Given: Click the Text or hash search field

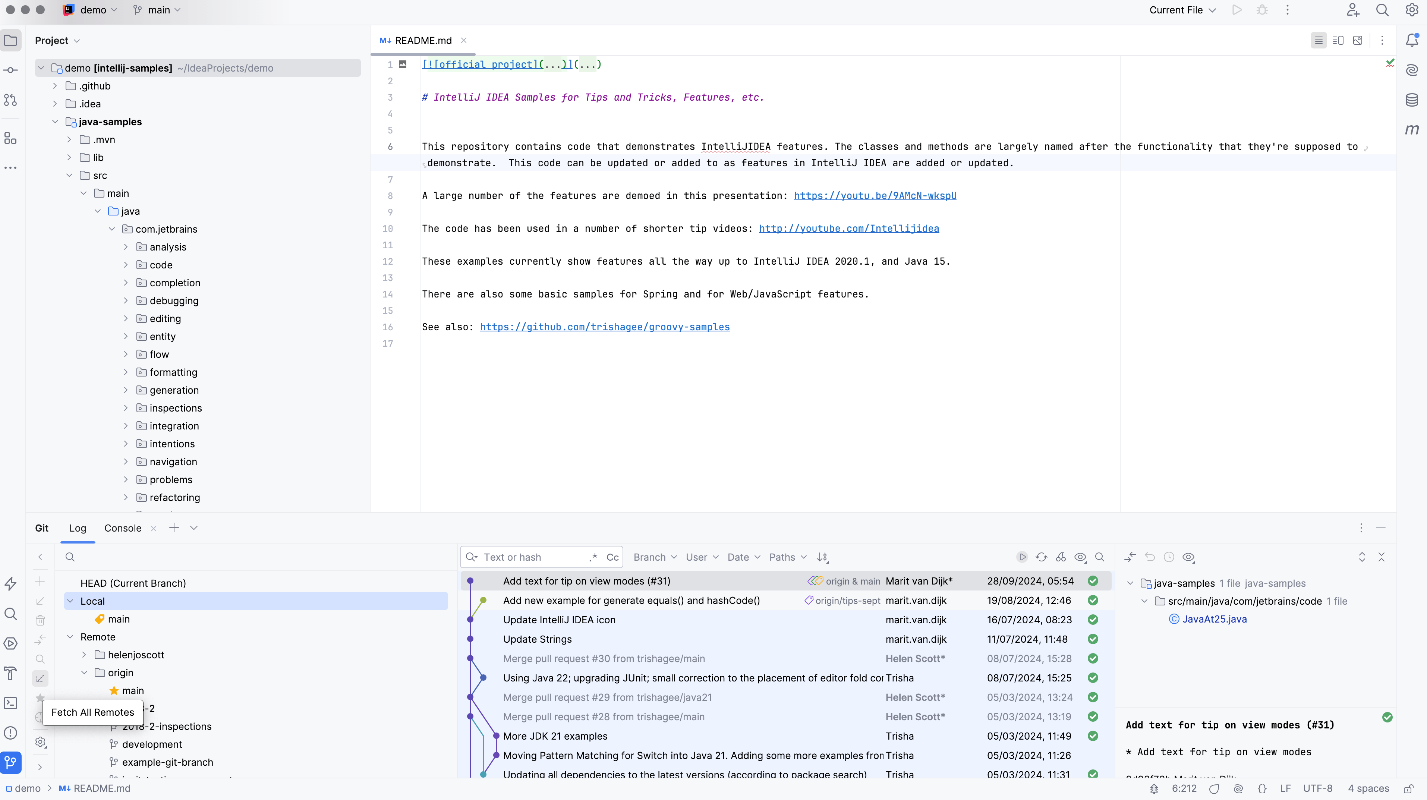Looking at the screenshot, I should pos(532,557).
